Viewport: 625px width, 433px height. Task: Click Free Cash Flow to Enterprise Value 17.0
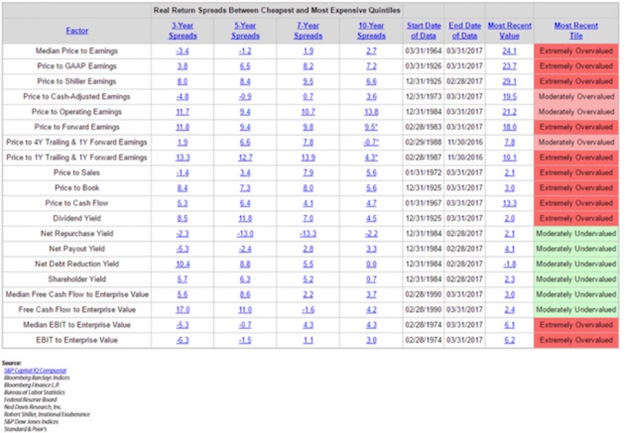click(182, 310)
